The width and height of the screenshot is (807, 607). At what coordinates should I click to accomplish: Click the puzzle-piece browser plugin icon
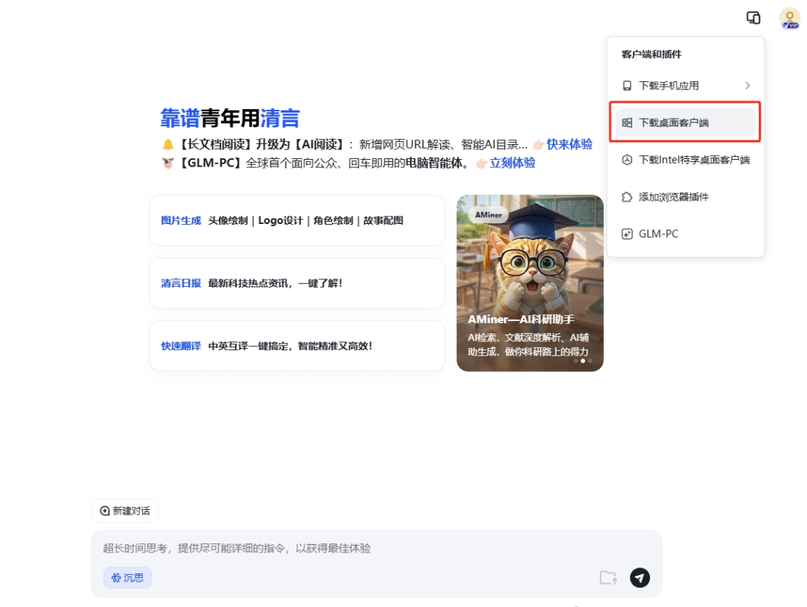(627, 197)
